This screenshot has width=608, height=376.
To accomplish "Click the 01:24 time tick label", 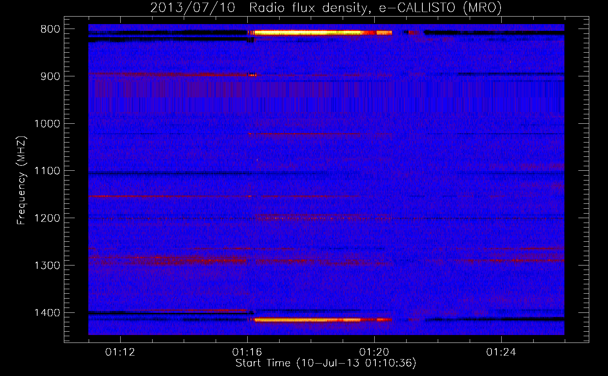I will click(x=501, y=352).
